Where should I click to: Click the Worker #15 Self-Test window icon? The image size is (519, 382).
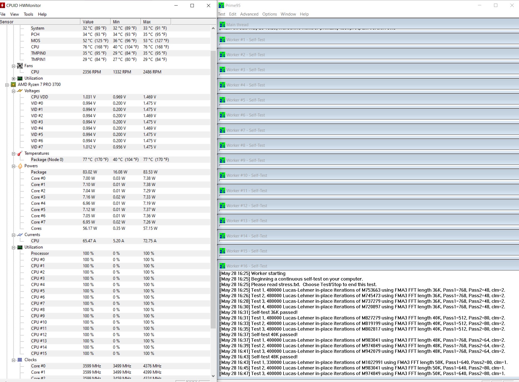[222, 251]
